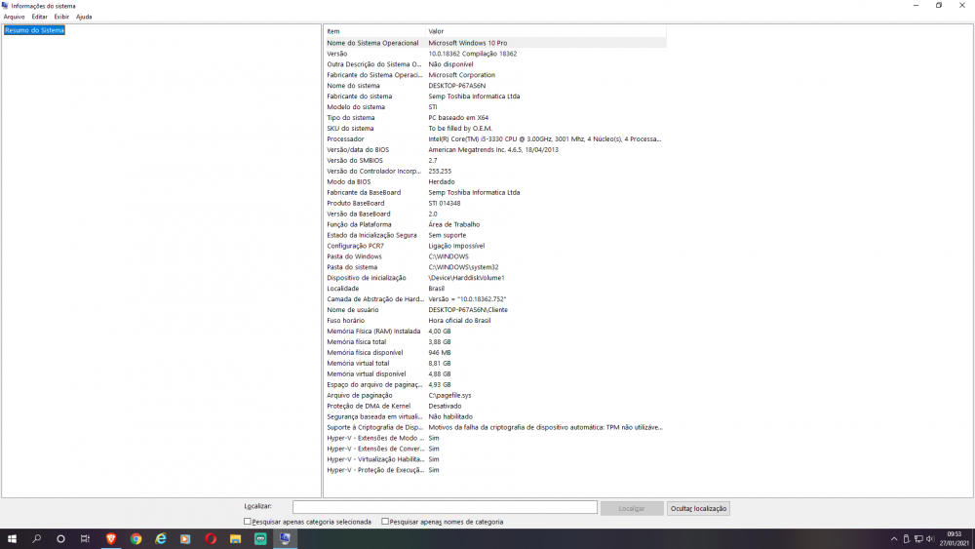The height and width of the screenshot is (549, 975).
Task: Select the Fabricante da BaseBoard row label
Action: coord(364,193)
